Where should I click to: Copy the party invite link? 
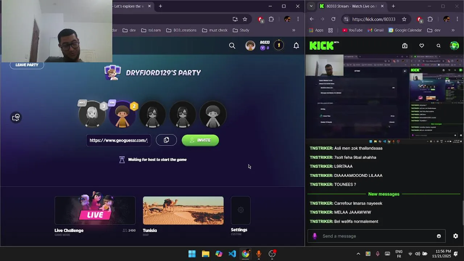[166, 140]
